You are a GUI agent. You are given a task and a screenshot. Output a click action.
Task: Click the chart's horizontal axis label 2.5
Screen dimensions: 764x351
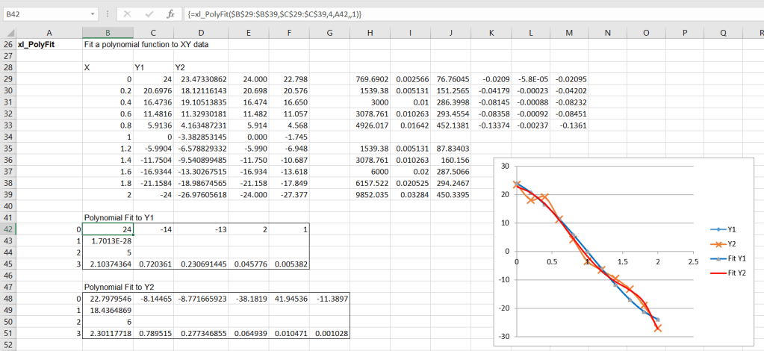coord(693,261)
